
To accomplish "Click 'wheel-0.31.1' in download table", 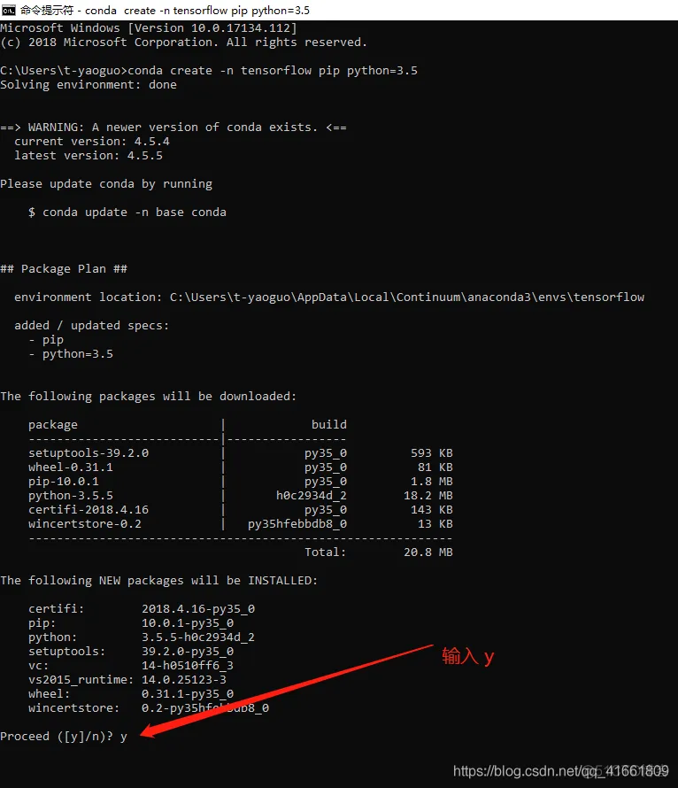I will coord(71,467).
